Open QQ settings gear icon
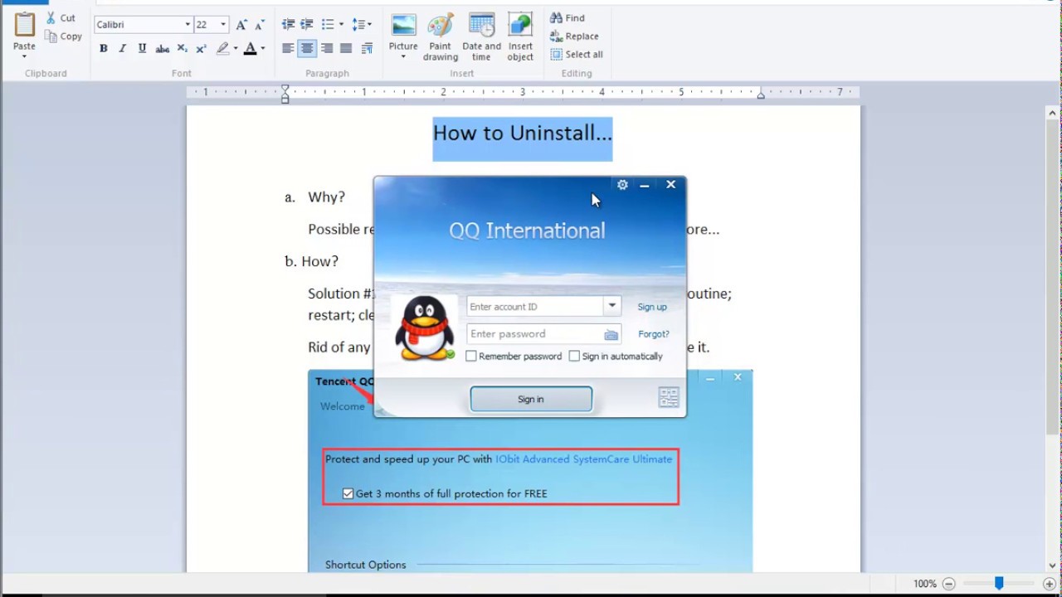Screen dimensions: 1062x597 click(622, 185)
